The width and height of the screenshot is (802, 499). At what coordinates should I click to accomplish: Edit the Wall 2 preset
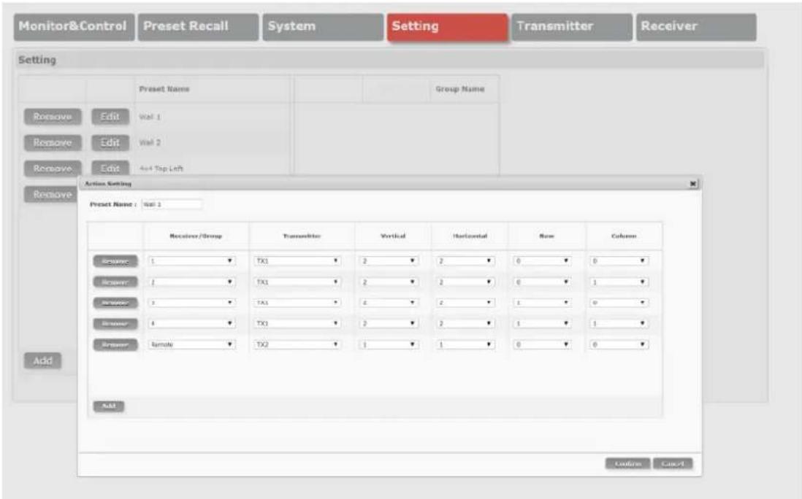[x=110, y=142]
